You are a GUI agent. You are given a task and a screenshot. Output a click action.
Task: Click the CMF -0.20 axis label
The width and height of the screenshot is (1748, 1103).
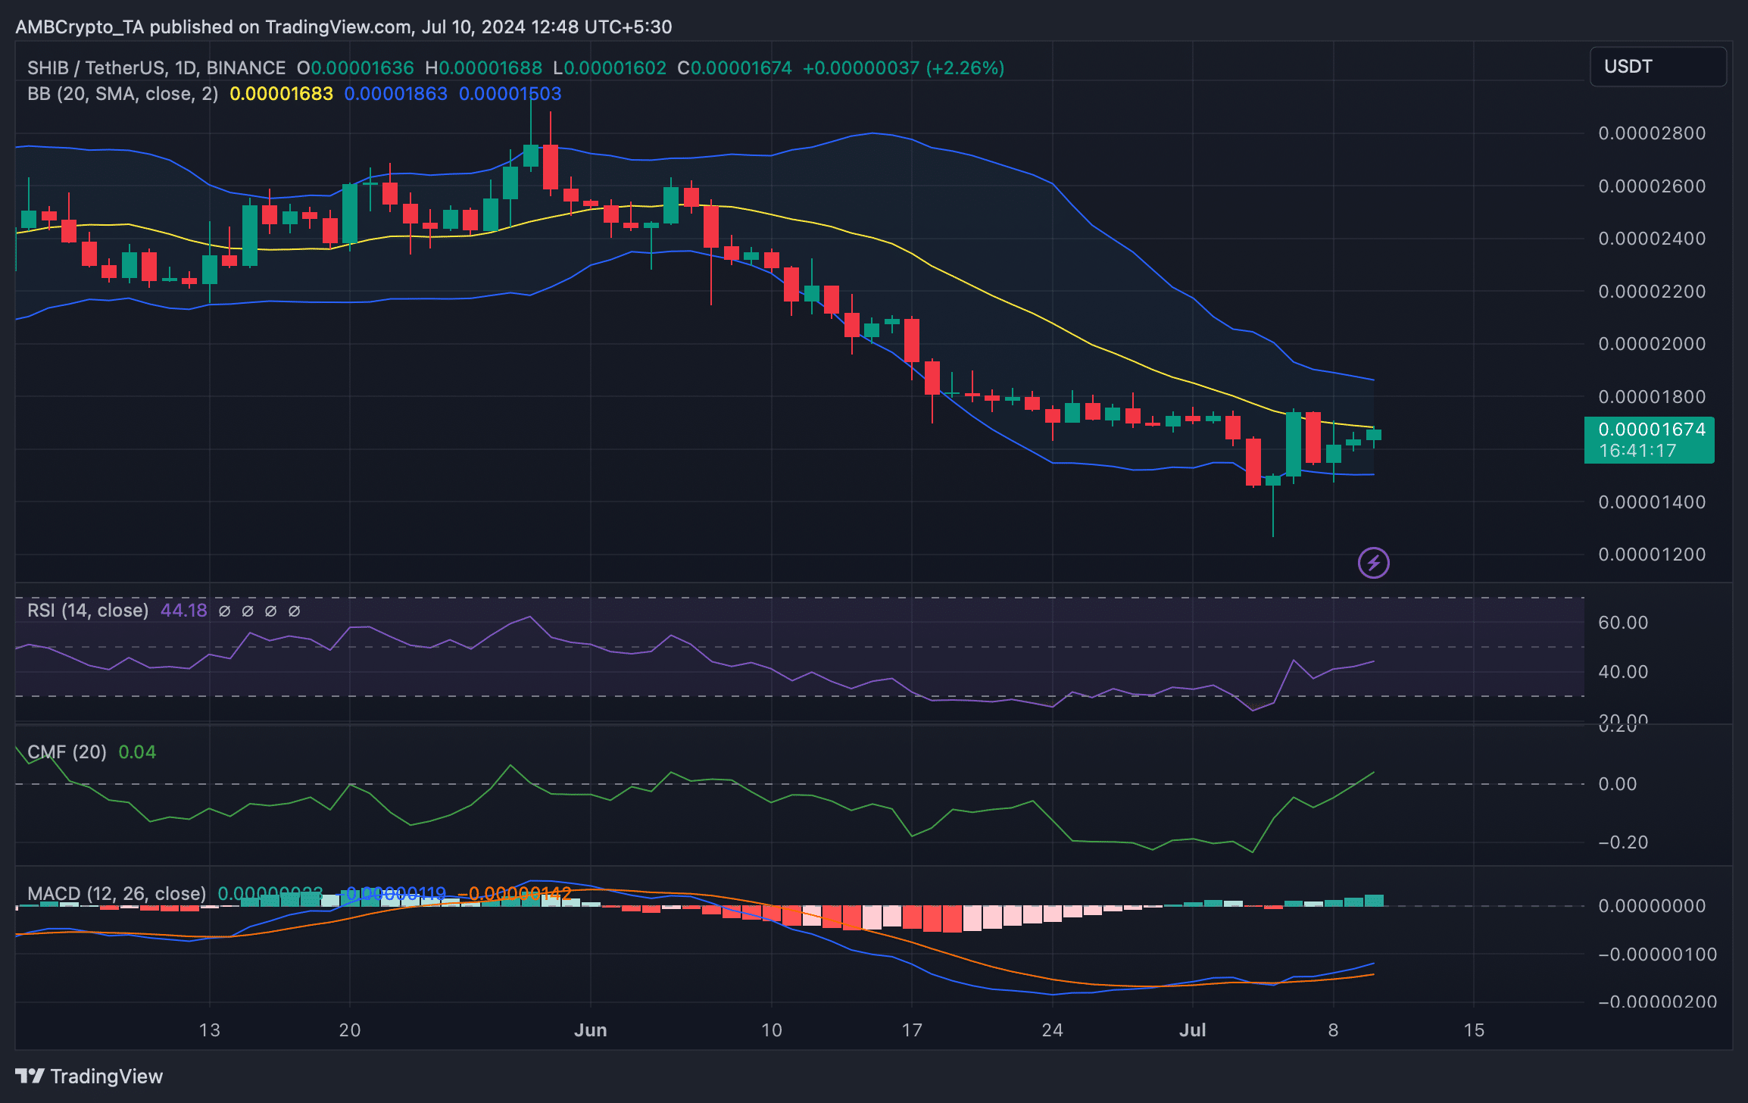[x=1623, y=842]
